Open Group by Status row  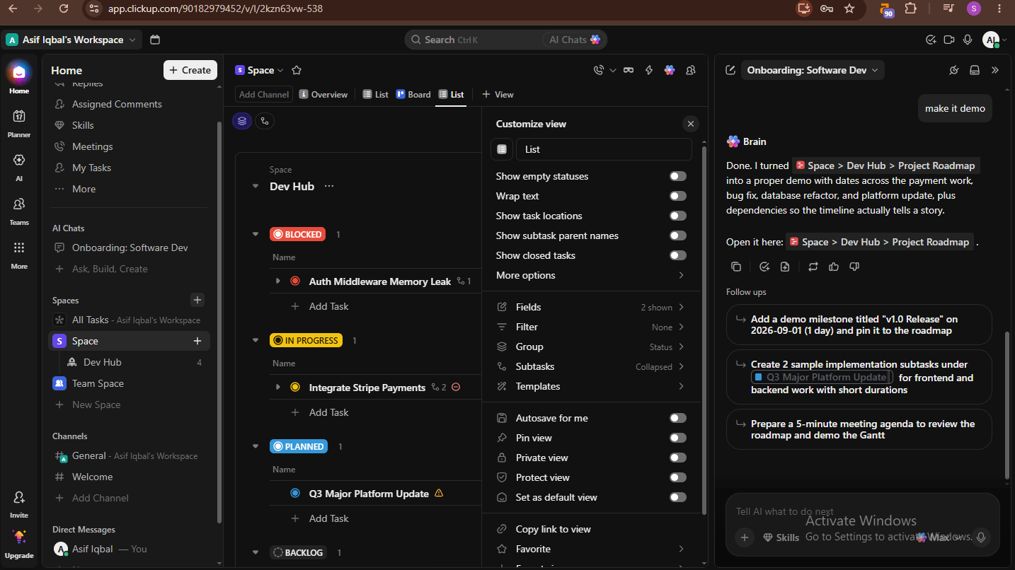tap(591, 347)
